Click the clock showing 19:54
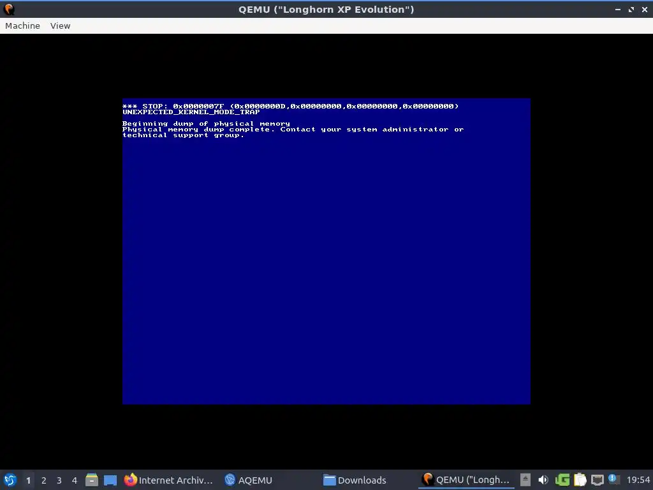This screenshot has width=653, height=490. tap(638, 480)
